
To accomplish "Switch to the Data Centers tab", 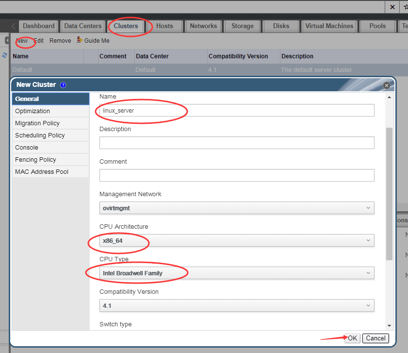I will [x=83, y=26].
